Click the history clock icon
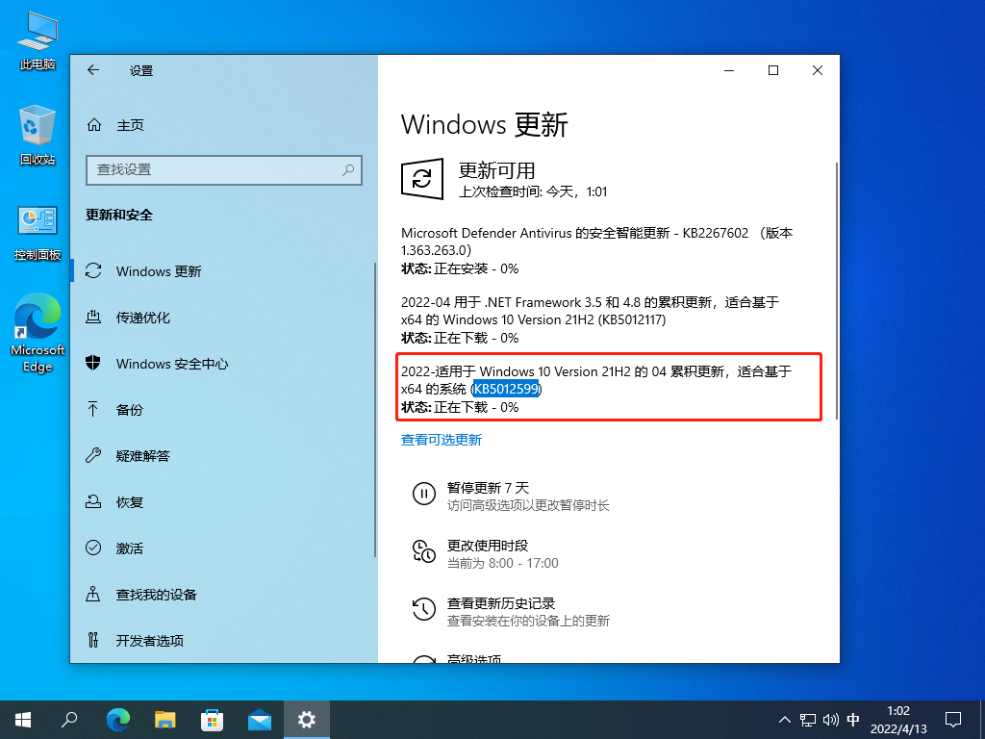The image size is (985, 739). 424,609
